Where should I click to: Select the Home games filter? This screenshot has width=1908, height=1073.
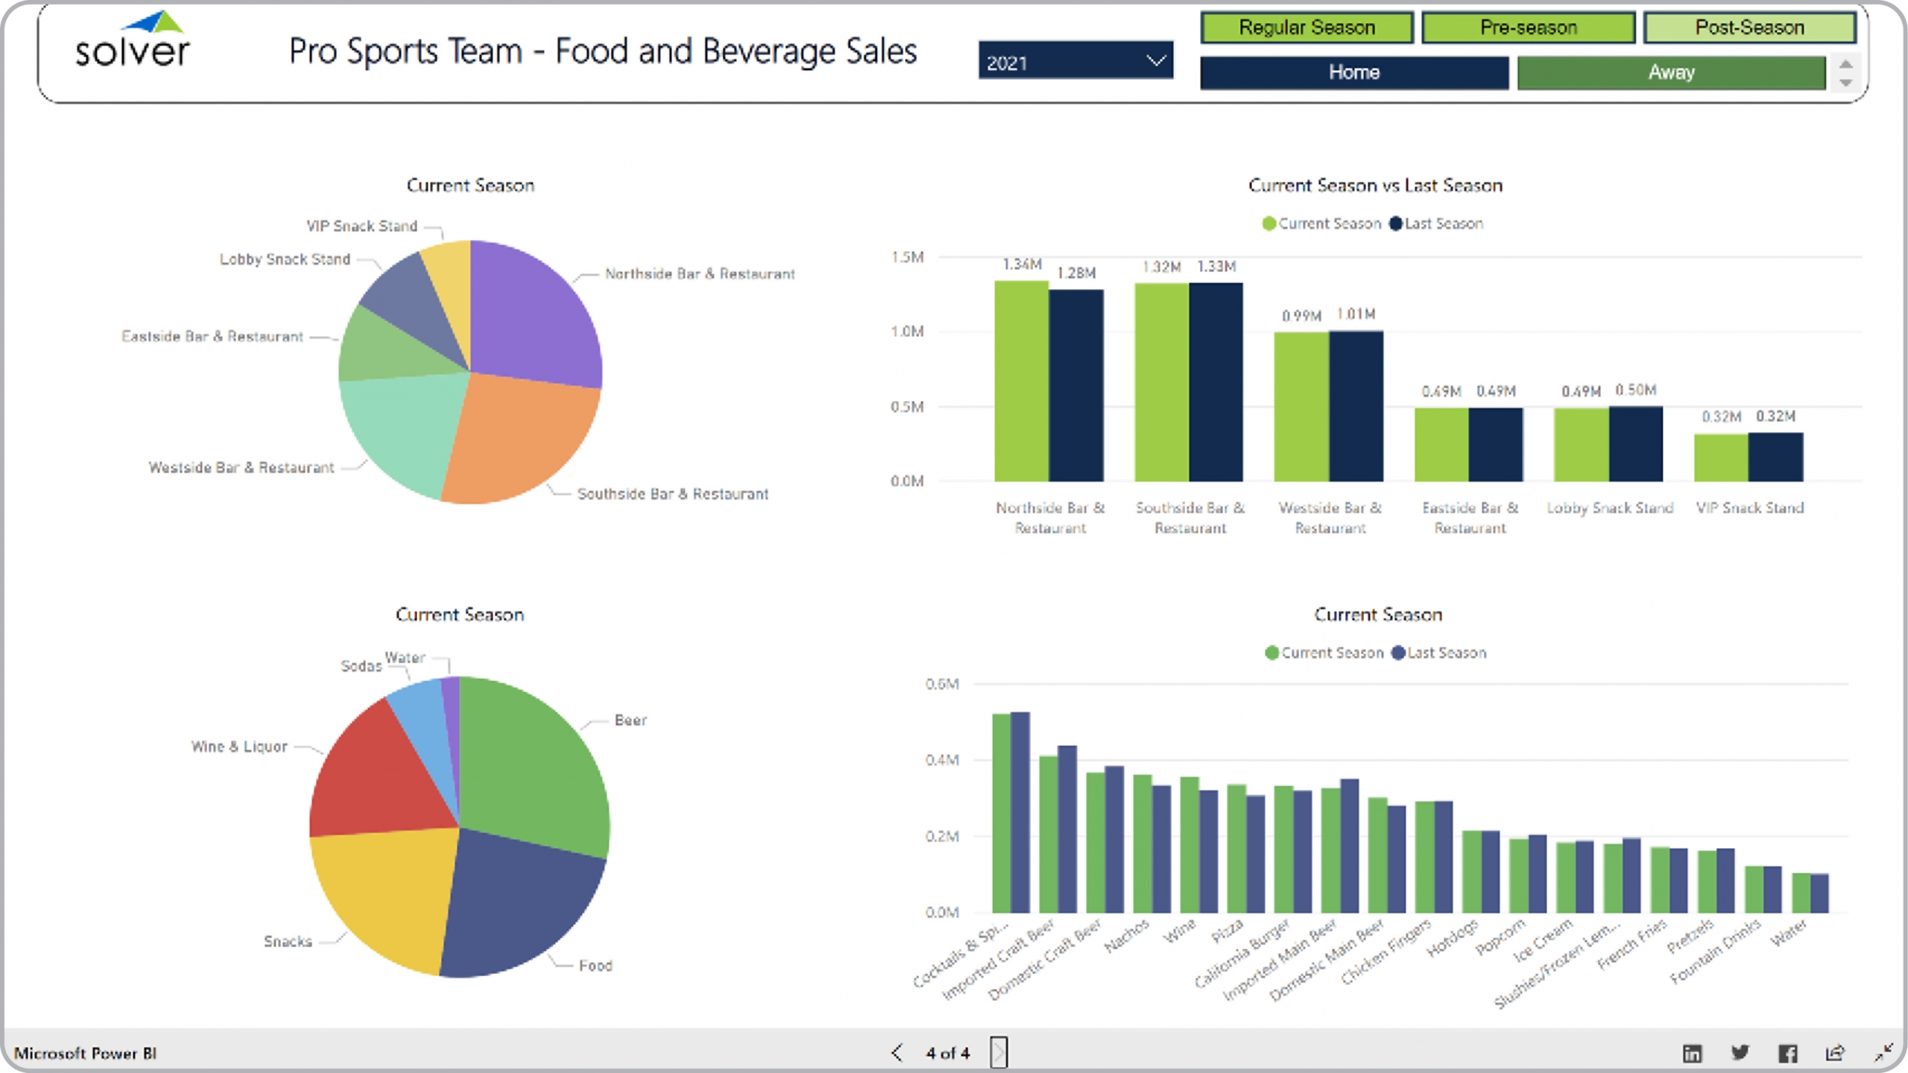coord(1353,72)
